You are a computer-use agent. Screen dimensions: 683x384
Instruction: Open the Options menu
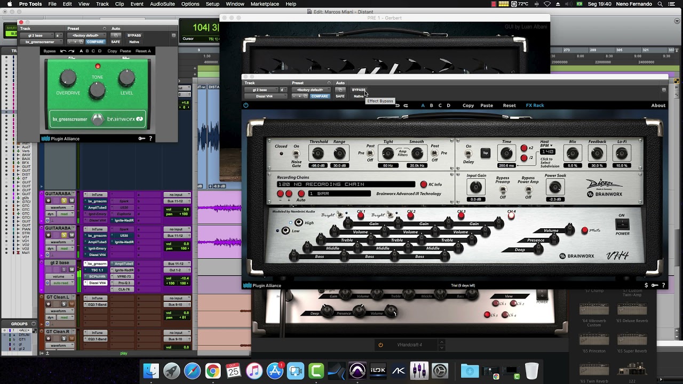pyautogui.click(x=190, y=4)
